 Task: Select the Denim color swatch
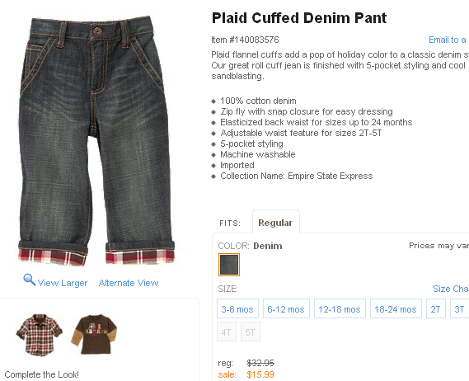229,265
